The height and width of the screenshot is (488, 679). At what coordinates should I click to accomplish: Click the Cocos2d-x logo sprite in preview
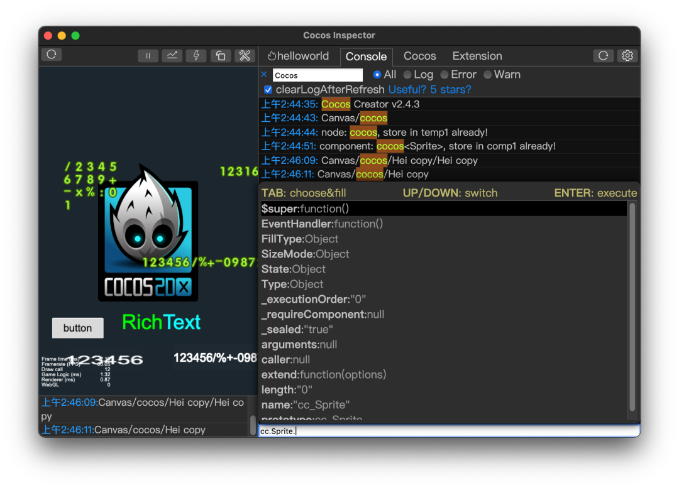tap(148, 234)
